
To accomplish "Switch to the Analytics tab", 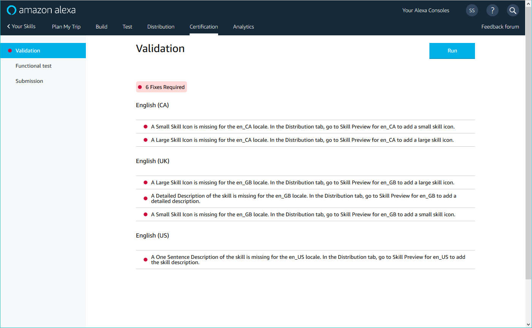I will [244, 27].
